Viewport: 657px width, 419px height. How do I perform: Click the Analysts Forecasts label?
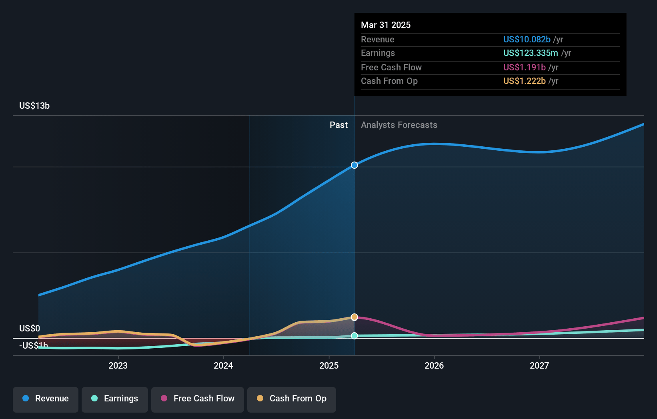coord(399,125)
